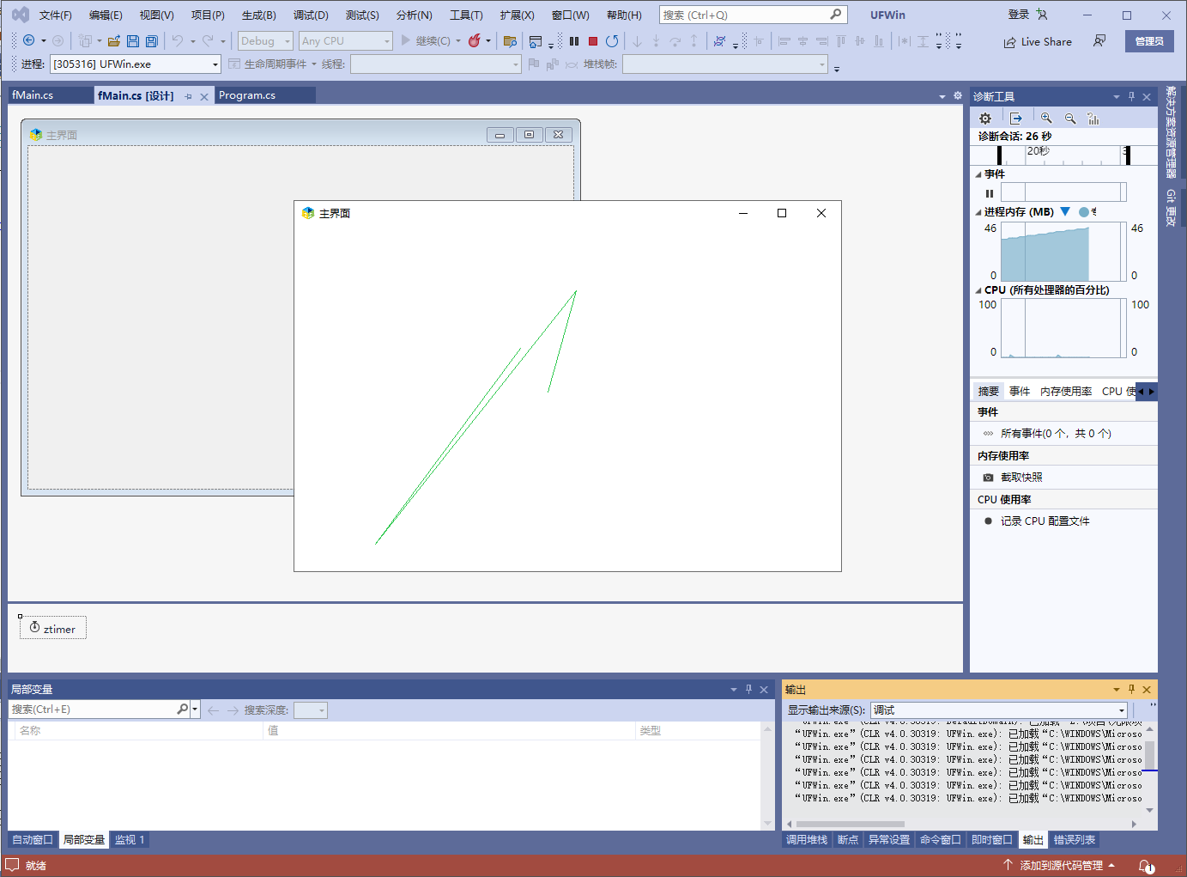Image resolution: width=1187 pixels, height=877 pixels.
Task: Click the undo arrow icon
Action: click(178, 40)
